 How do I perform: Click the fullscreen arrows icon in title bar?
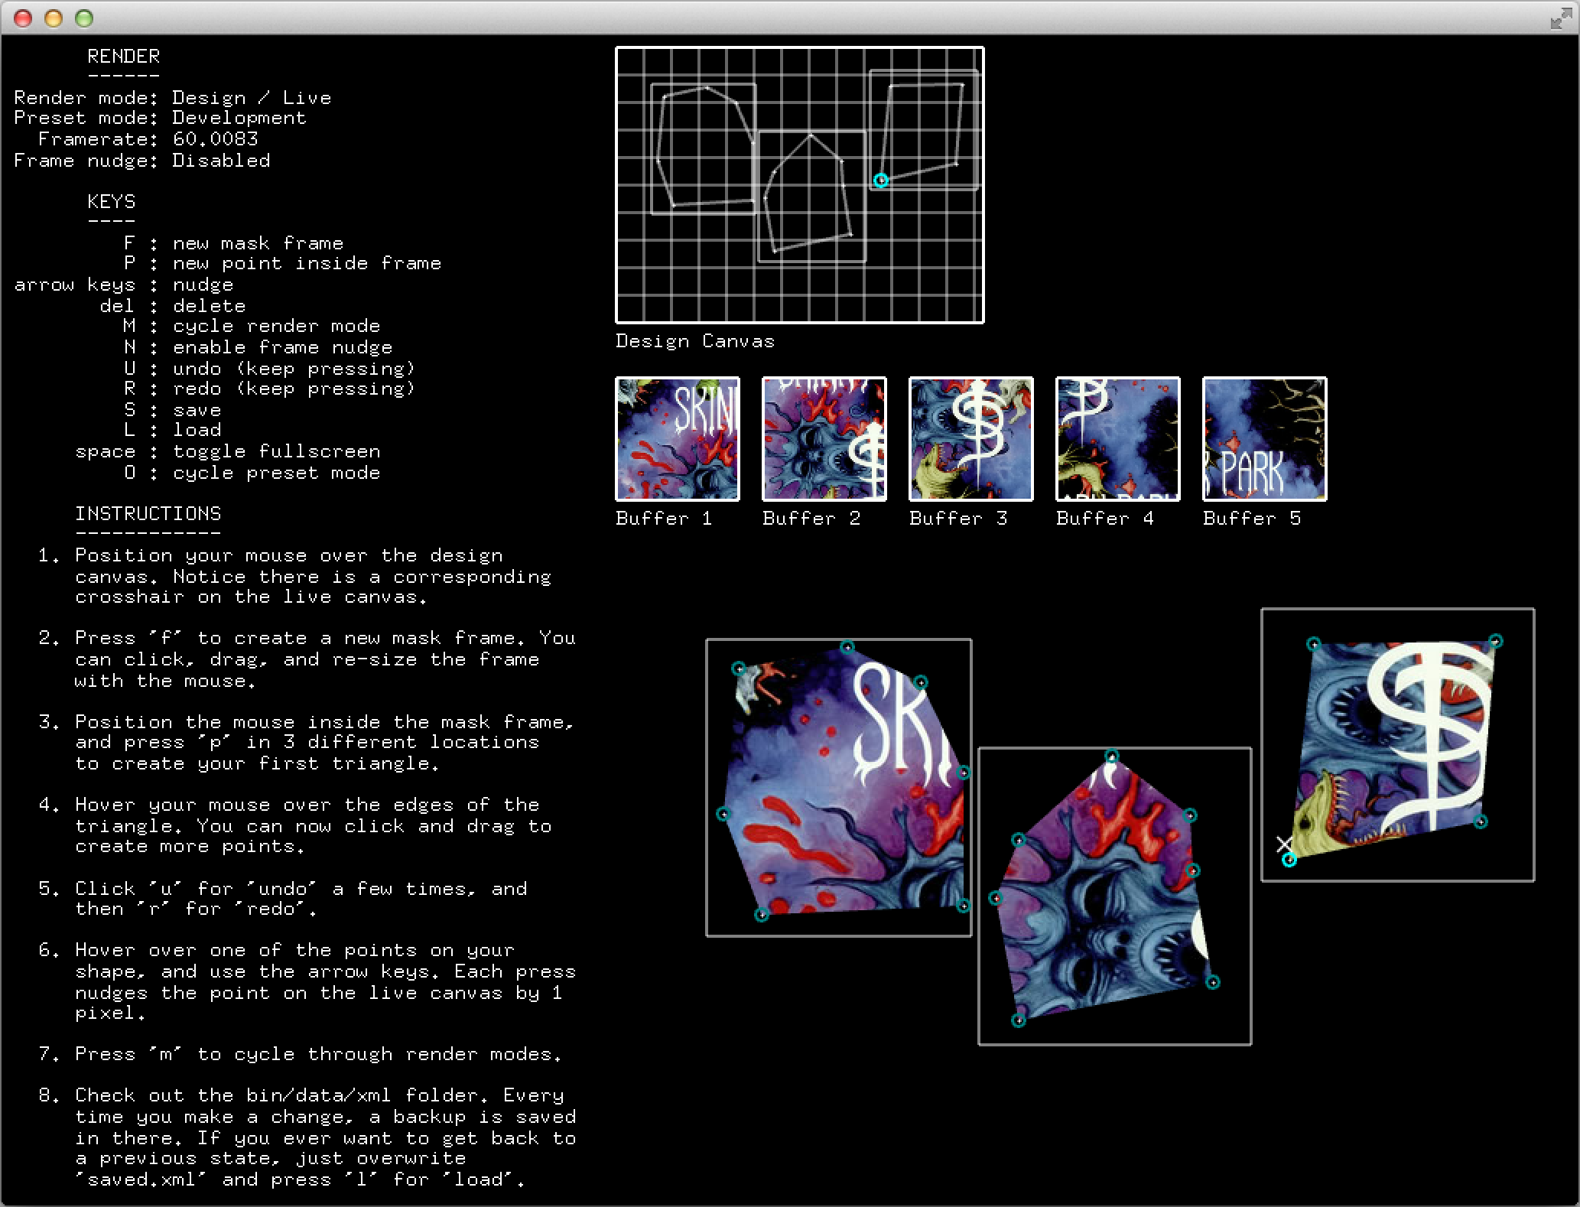pos(1560,19)
